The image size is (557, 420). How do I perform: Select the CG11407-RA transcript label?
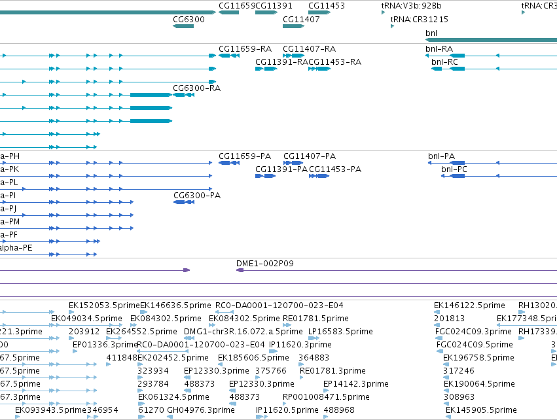point(309,48)
